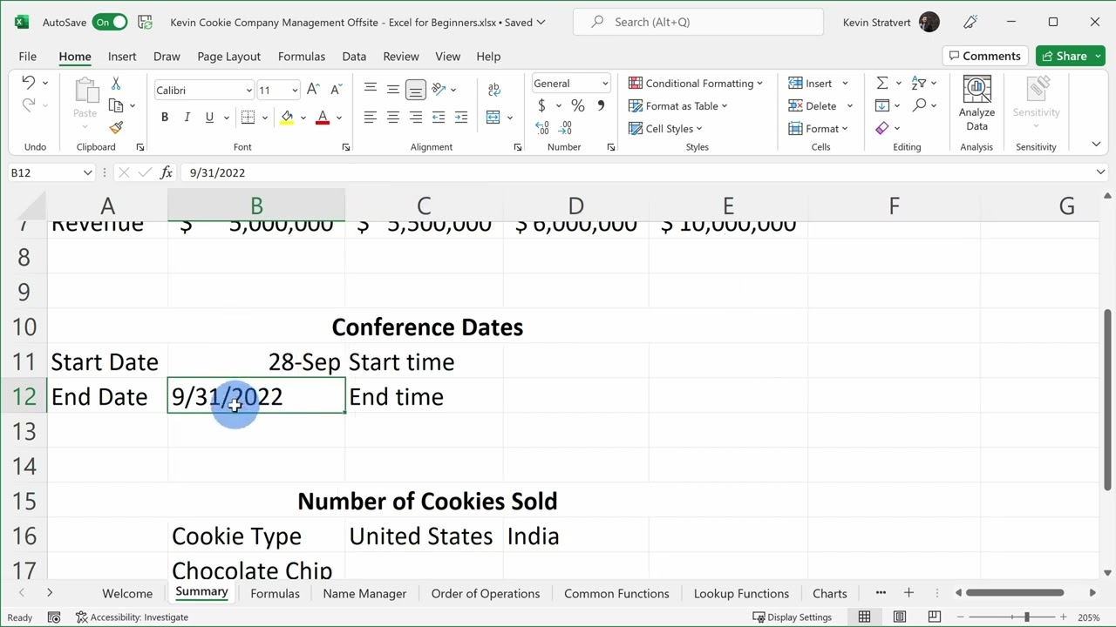Open Display Settings in status bar
The height and width of the screenshot is (627, 1116).
click(792, 617)
